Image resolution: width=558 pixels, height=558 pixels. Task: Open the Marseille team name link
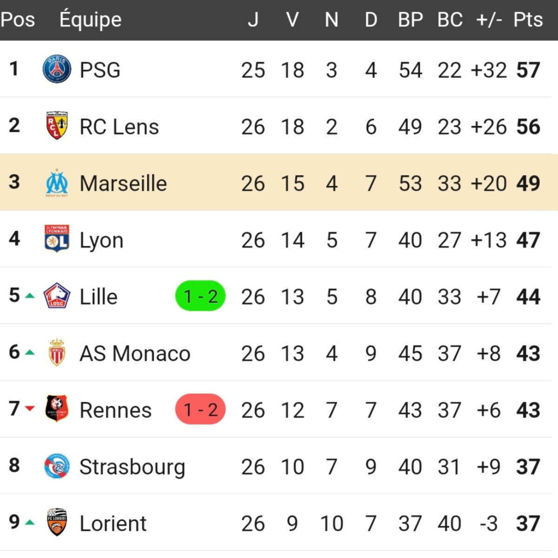[x=123, y=183]
